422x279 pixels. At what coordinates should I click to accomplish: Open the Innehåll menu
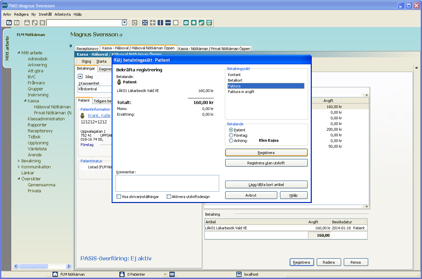[x=45, y=14]
